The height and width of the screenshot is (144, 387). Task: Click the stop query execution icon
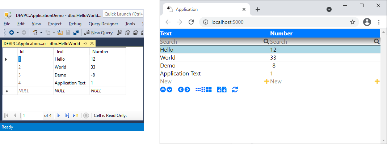click(86, 115)
